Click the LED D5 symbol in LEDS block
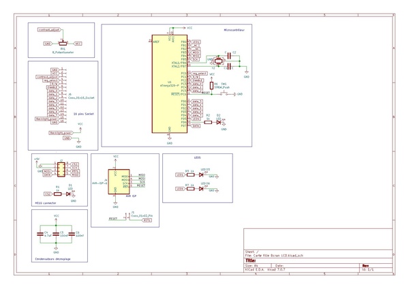 (202, 174)
